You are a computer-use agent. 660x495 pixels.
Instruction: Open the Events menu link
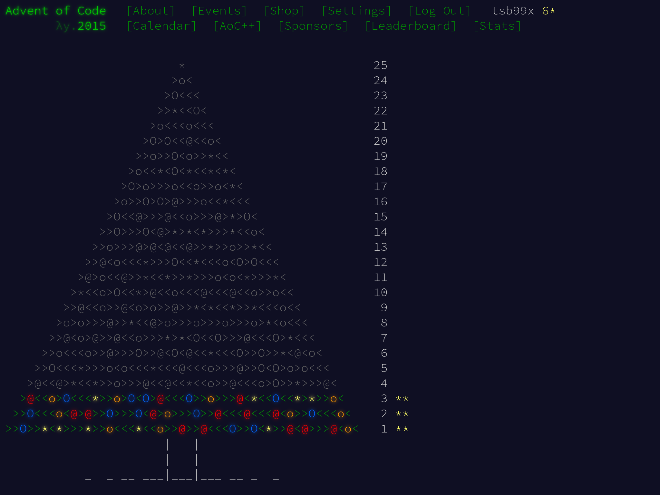click(x=219, y=11)
